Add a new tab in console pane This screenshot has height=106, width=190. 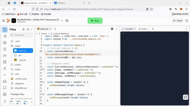(x=153, y=29)
